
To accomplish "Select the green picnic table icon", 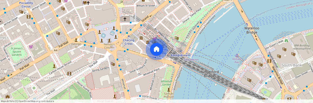I will pos(287,41).
